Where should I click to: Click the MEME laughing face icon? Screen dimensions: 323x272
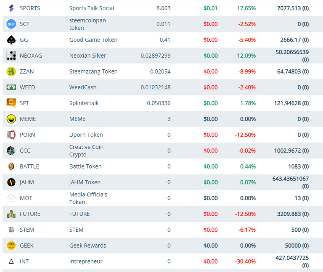(x=11, y=119)
